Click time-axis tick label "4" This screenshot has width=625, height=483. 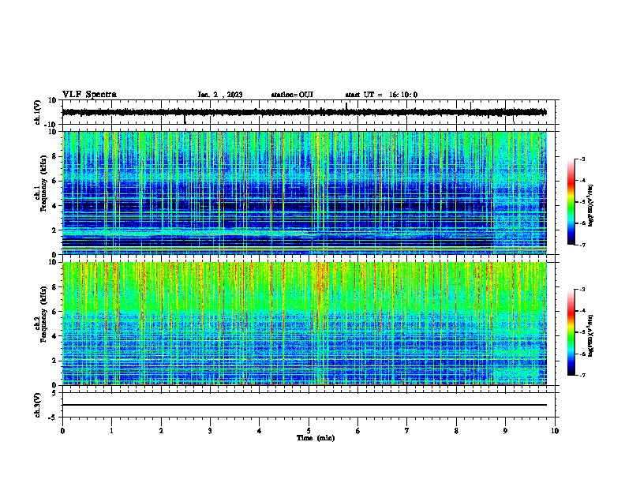point(260,431)
